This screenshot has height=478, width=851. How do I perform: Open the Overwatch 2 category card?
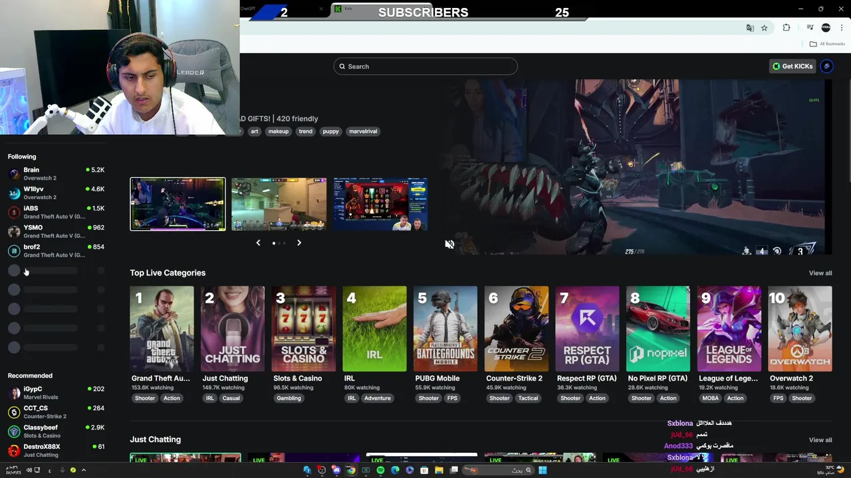coord(800,329)
